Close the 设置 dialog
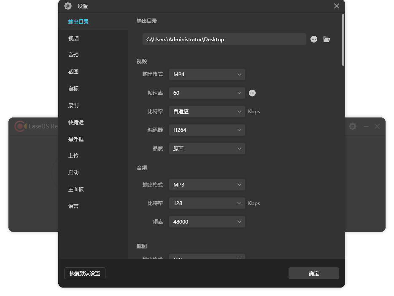Viewport: 394px width, 296px height. [337, 6]
